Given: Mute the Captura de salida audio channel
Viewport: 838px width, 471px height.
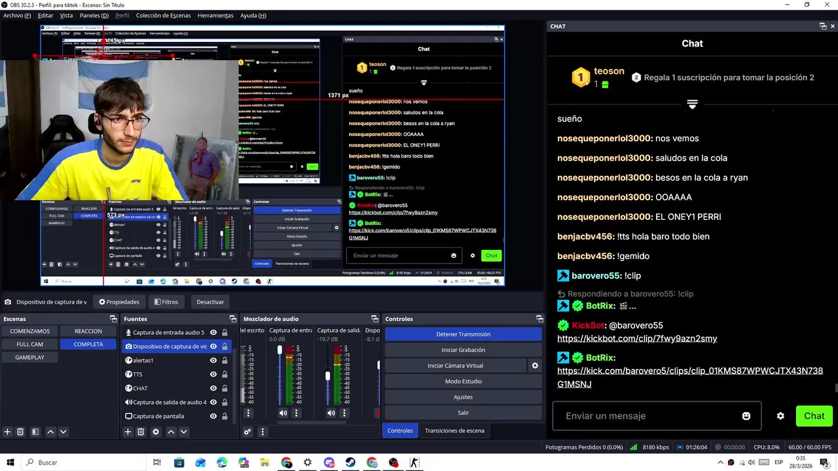Looking at the screenshot, I should coord(331,413).
